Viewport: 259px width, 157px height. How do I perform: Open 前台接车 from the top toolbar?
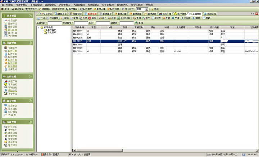point(18,9)
